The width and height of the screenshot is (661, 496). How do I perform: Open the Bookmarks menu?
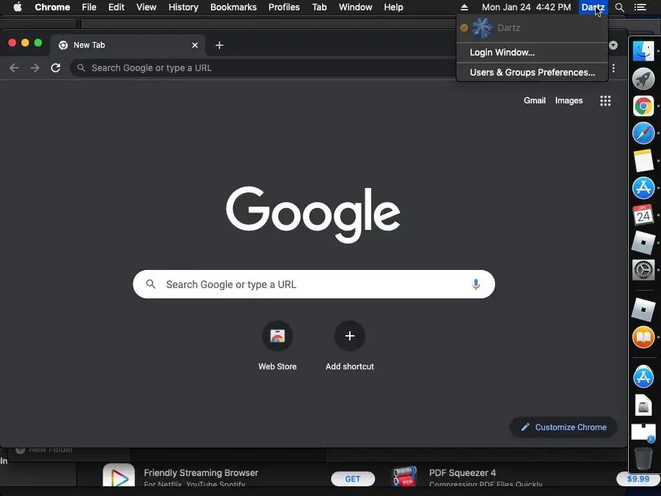point(234,7)
